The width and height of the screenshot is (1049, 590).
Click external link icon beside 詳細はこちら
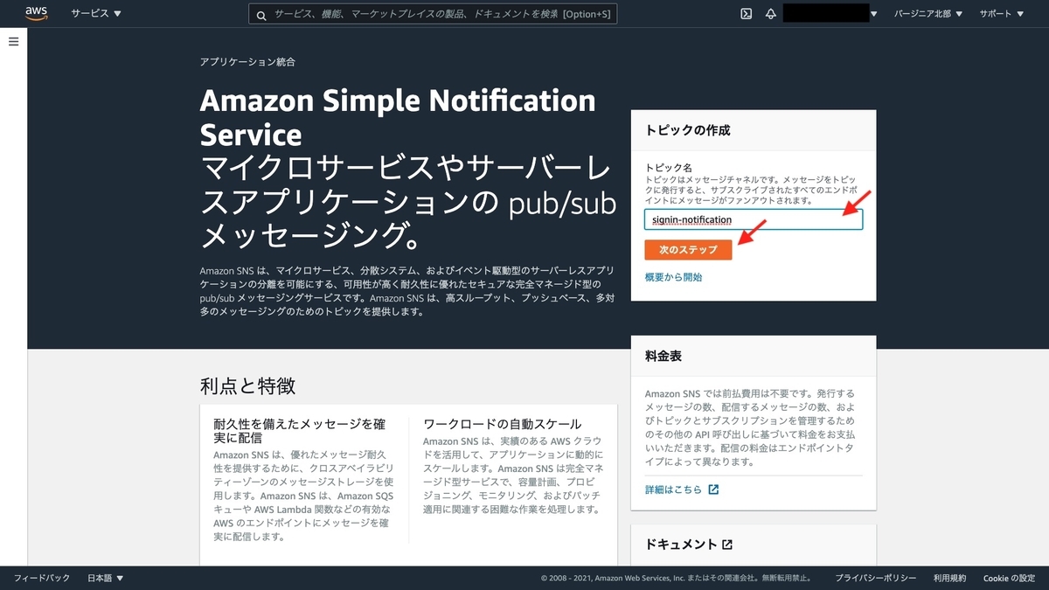pyautogui.click(x=713, y=489)
